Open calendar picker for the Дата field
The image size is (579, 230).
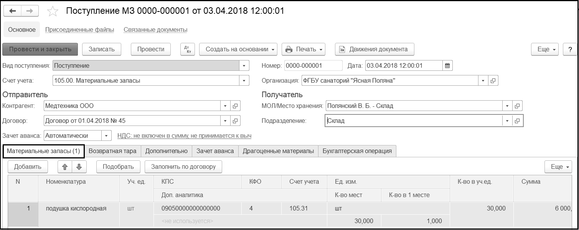point(447,65)
